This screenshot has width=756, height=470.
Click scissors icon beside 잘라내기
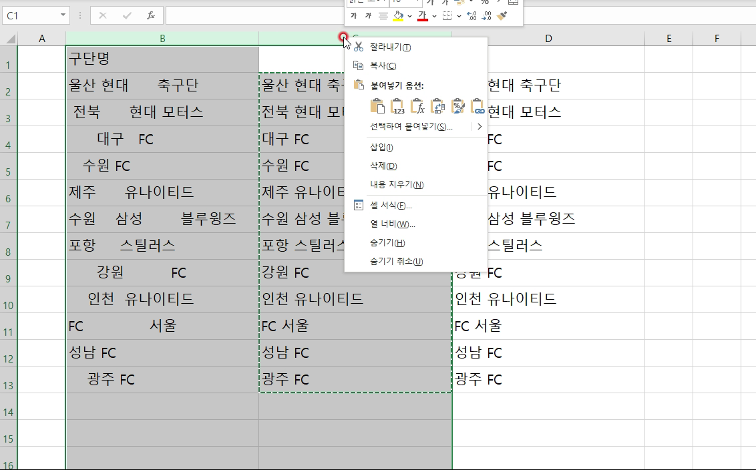[x=358, y=47]
